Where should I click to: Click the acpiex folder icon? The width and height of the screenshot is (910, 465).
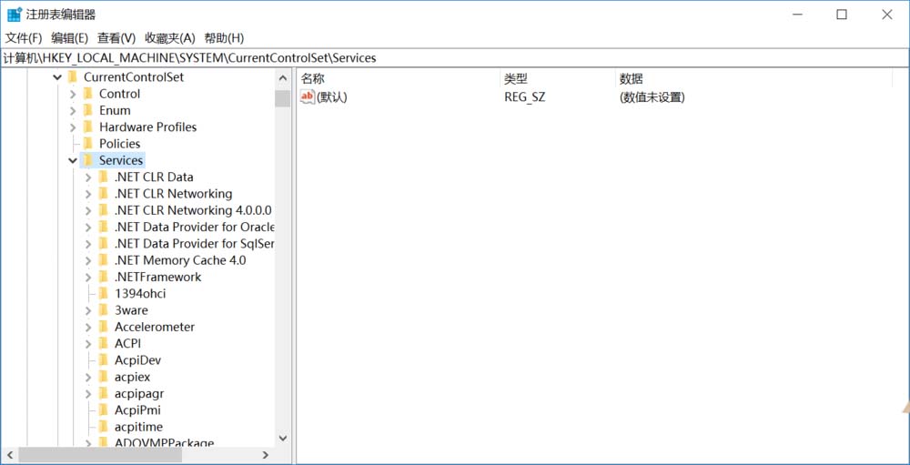pyautogui.click(x=104, y=377)
